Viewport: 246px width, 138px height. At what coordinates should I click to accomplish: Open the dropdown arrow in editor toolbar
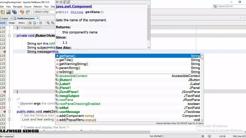38,23
